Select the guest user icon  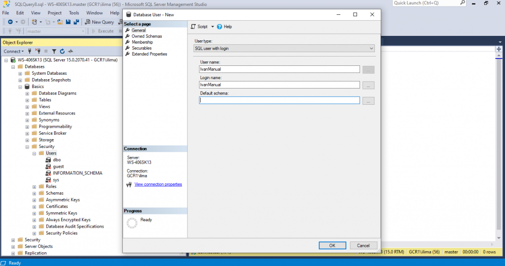[48, 166]
